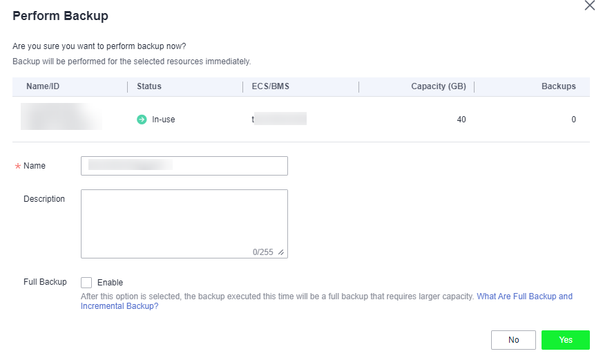This screenshot has width=603, height=358.
Task: Click the green In-use status icon
Action: pos(142,120)
